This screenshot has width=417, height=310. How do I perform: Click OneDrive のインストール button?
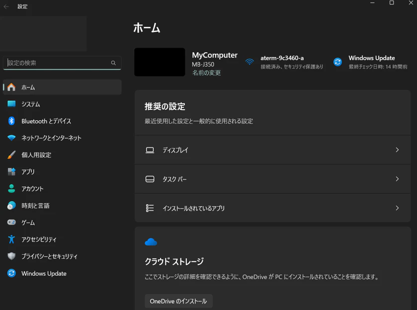click(x=178, y=301)
